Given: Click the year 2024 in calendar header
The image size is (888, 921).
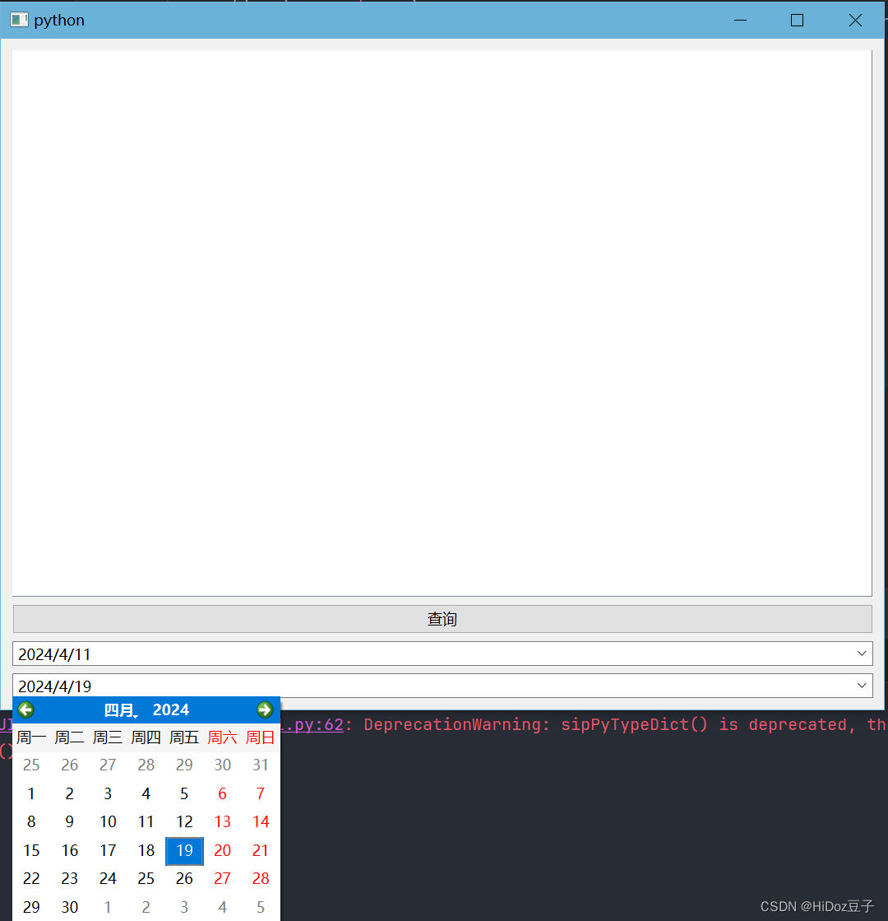Looking at the screenshot, I should click(x=171, y=710).
